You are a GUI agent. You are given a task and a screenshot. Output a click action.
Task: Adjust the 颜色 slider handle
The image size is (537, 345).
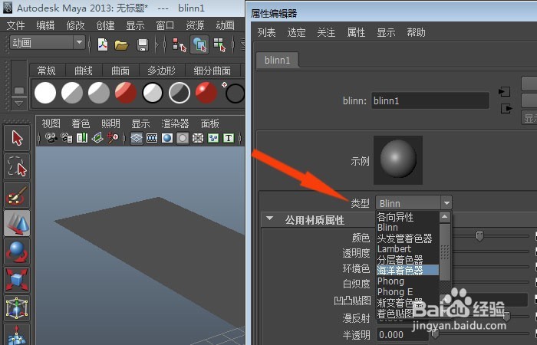[x=479, y=236]
